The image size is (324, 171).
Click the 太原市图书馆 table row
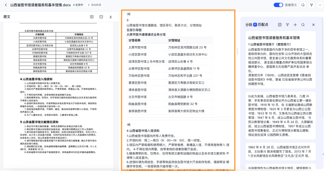pyautogui.click(x=178, y=47)
